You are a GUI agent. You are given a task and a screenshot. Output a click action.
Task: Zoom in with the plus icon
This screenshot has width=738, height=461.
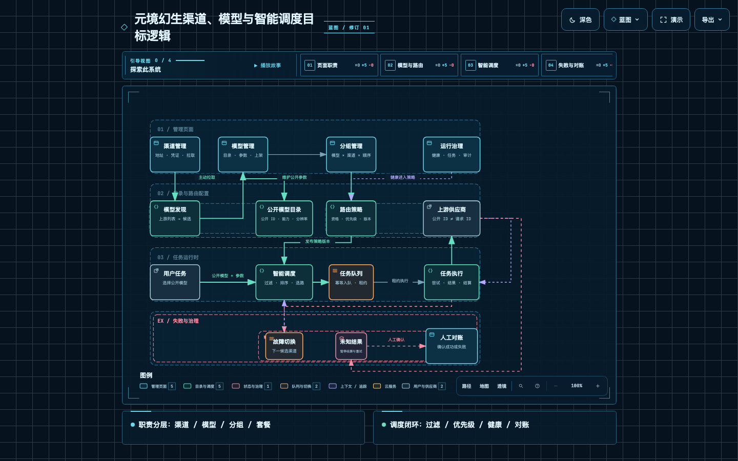[598, 386]
